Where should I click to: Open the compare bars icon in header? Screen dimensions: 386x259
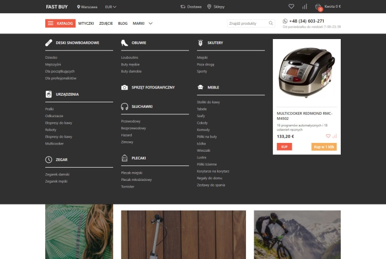(305, 7)
